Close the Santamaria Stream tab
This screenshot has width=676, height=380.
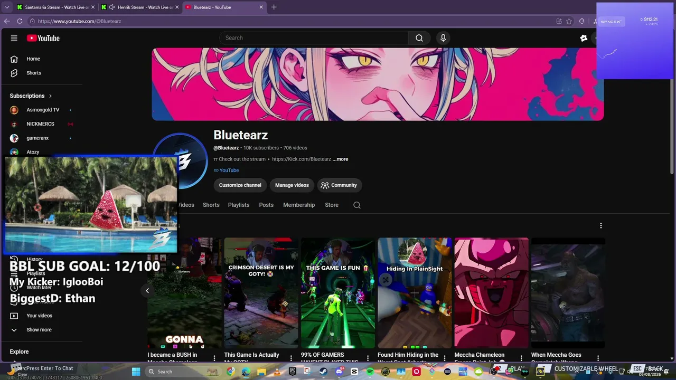click(x=92, y=7)
